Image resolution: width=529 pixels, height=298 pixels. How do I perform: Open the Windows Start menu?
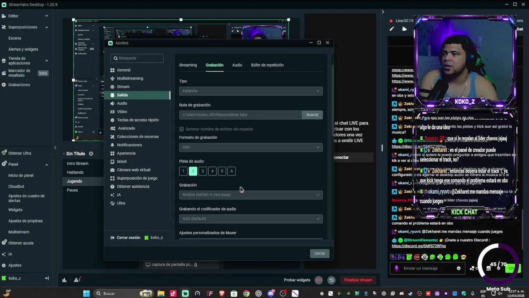pos(86,293)
